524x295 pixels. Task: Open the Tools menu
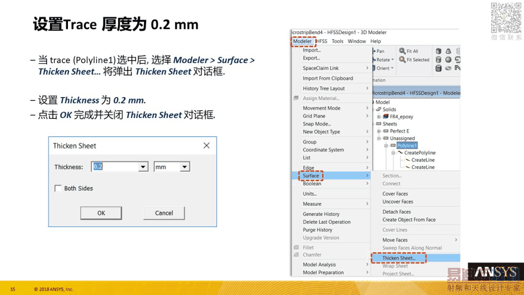338,41
